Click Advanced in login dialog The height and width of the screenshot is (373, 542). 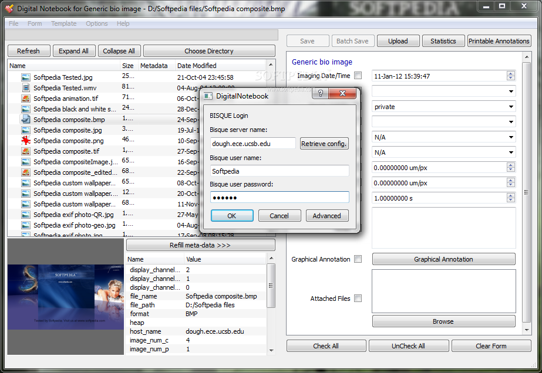point(327,215)
